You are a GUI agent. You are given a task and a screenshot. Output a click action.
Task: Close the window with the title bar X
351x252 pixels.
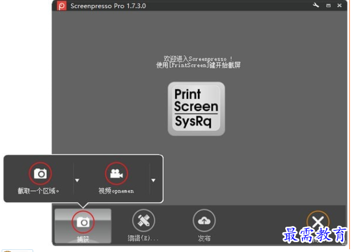[339, 6]
